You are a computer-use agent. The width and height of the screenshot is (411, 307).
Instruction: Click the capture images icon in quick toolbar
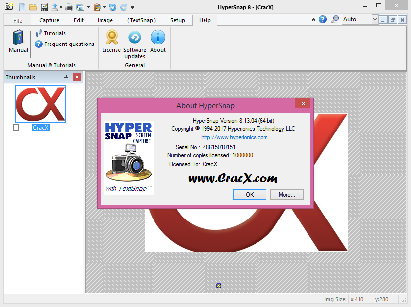80,7
